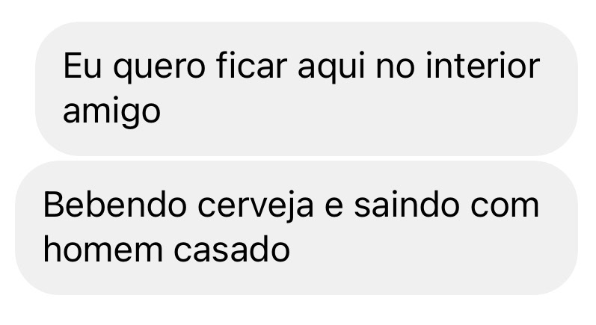Click the white gap between both messages

tap(296, 158)
